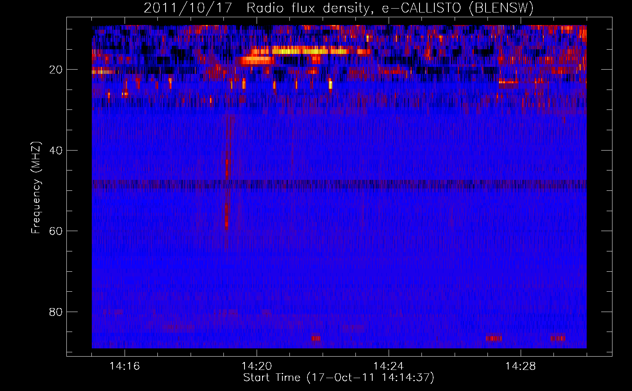Viewport: 632px width, 391px height.
Task: Click the plot title "2011/10/17 Radio flux density, e-CALLISTO (BLENSW)"
Action: [x=339, y=8]
